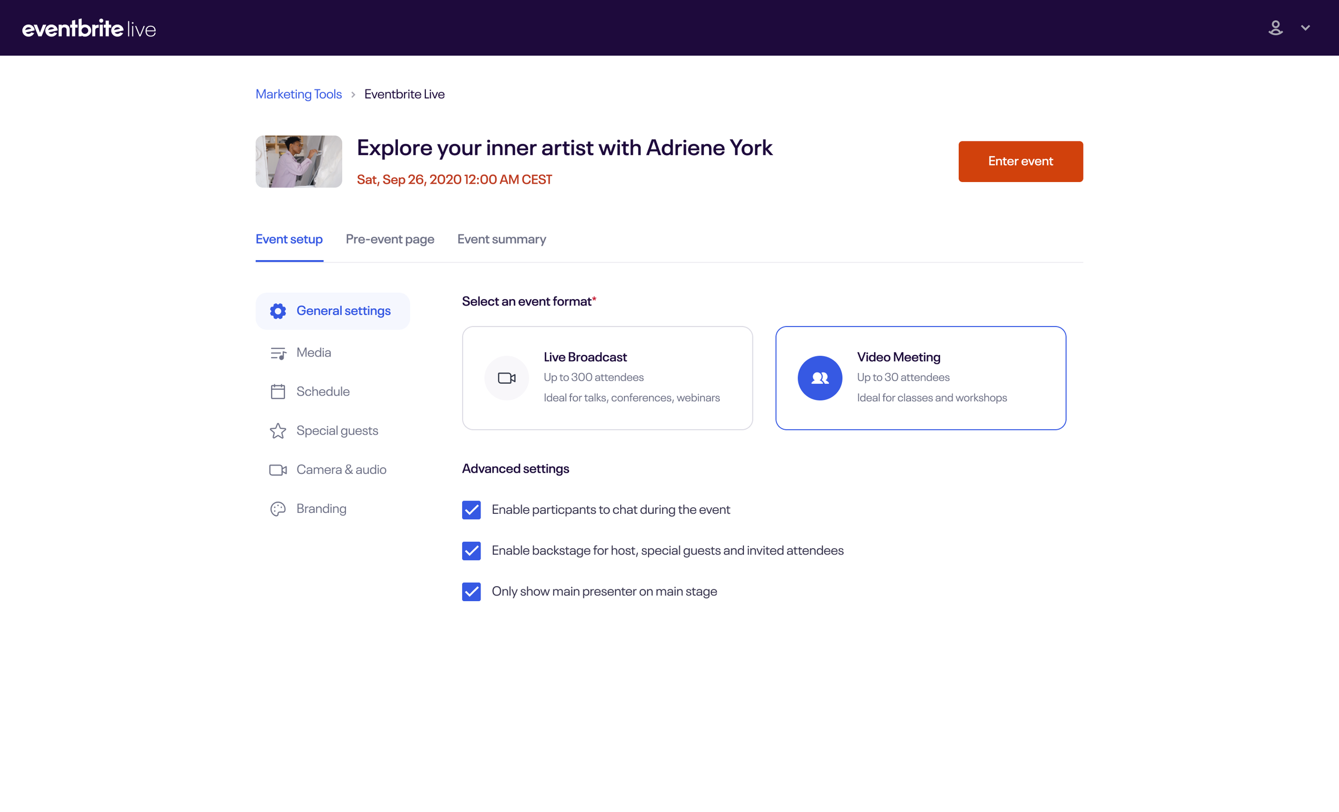Switch to the Pre-event page tab
This screenshot has height=812, width=1339.
[390, 239]
